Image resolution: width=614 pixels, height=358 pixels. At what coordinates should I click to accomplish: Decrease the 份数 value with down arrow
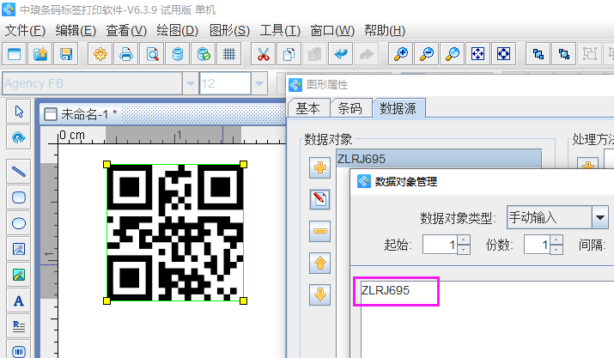point(556,250)
